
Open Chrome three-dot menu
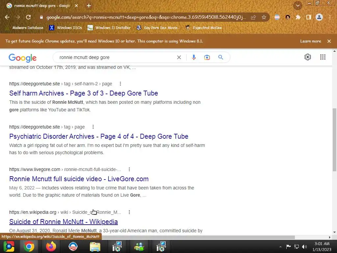[330, 17]
